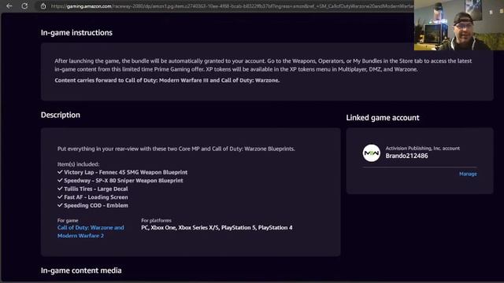This screenshot has width=504, height=283.
Task: Click Fast AF Loading Screen item
Action: click(96, 197)
